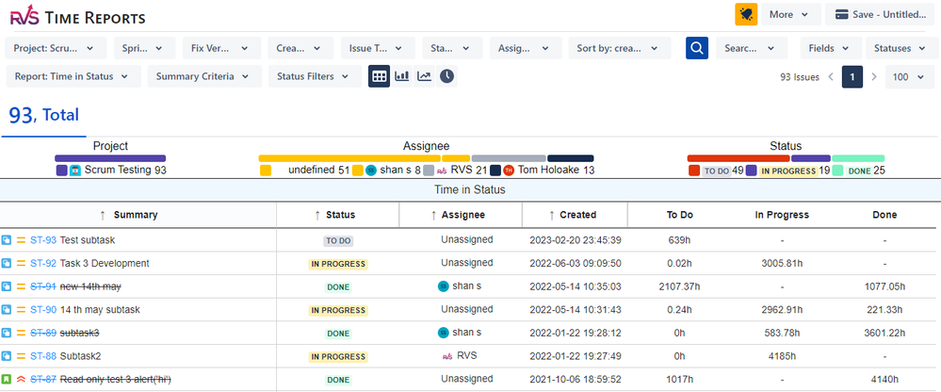Click subtask type icon for ST-89
Screen dimensions: 941x392
pos(7,333)
